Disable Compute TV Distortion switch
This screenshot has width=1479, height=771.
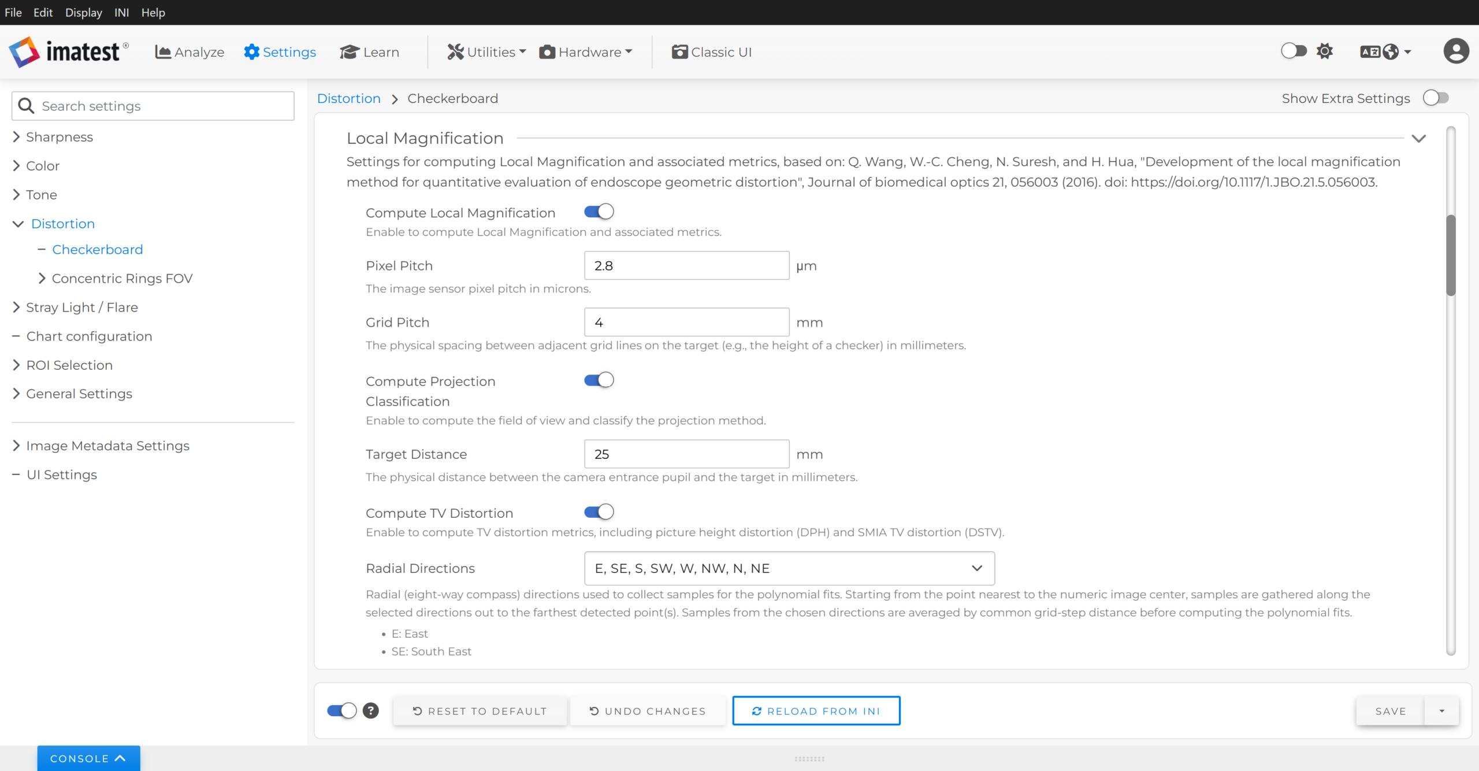click(x=599, y=512)
